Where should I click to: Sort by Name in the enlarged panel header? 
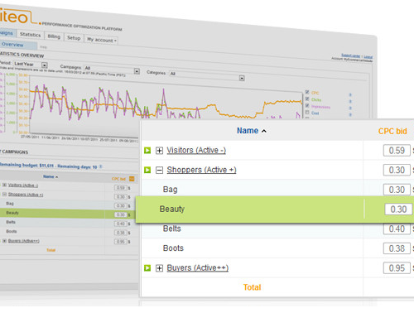(248, 131)
